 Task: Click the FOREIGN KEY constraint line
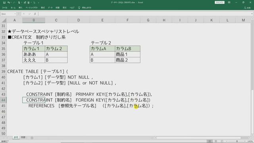point(88,100)
